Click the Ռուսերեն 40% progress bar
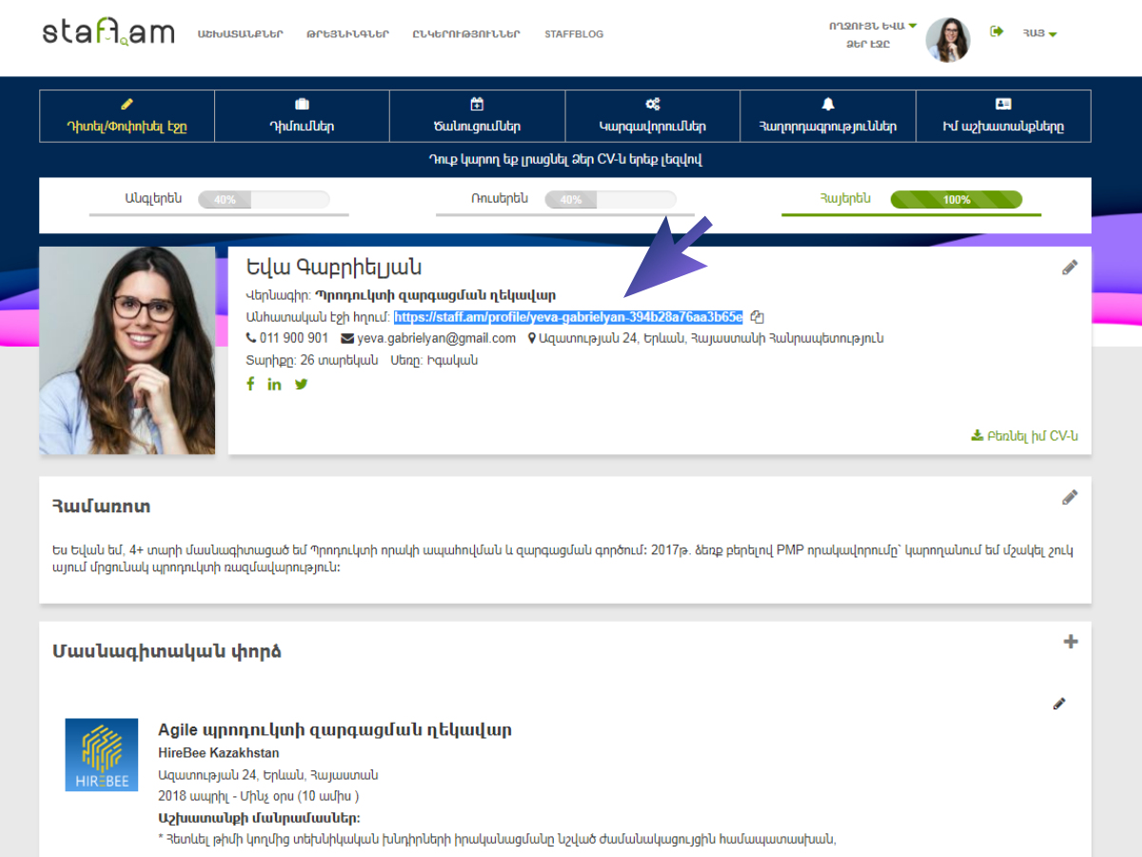 [x=610, y=200]
